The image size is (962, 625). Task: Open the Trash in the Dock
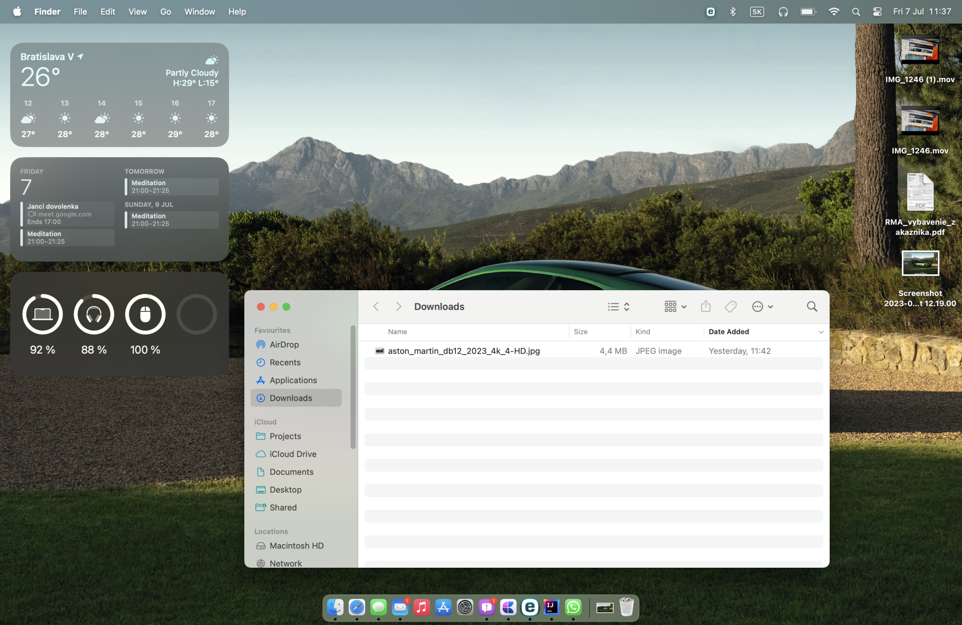(x=626, y=607)
